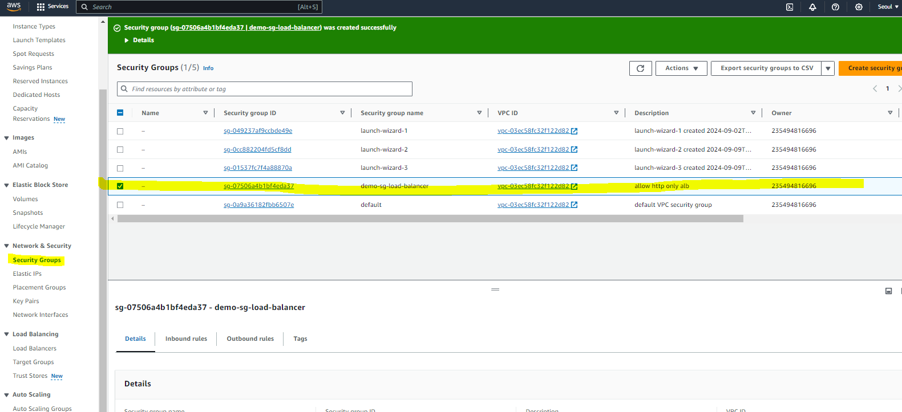Open Key Pairs in sidebar
The image size is (902, 412).
click(26, 301)
